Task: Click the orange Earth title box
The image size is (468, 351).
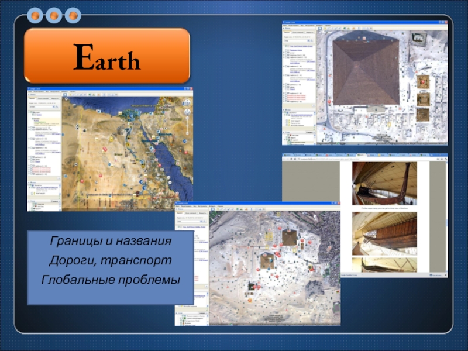Action: click(x=107, y=56)
